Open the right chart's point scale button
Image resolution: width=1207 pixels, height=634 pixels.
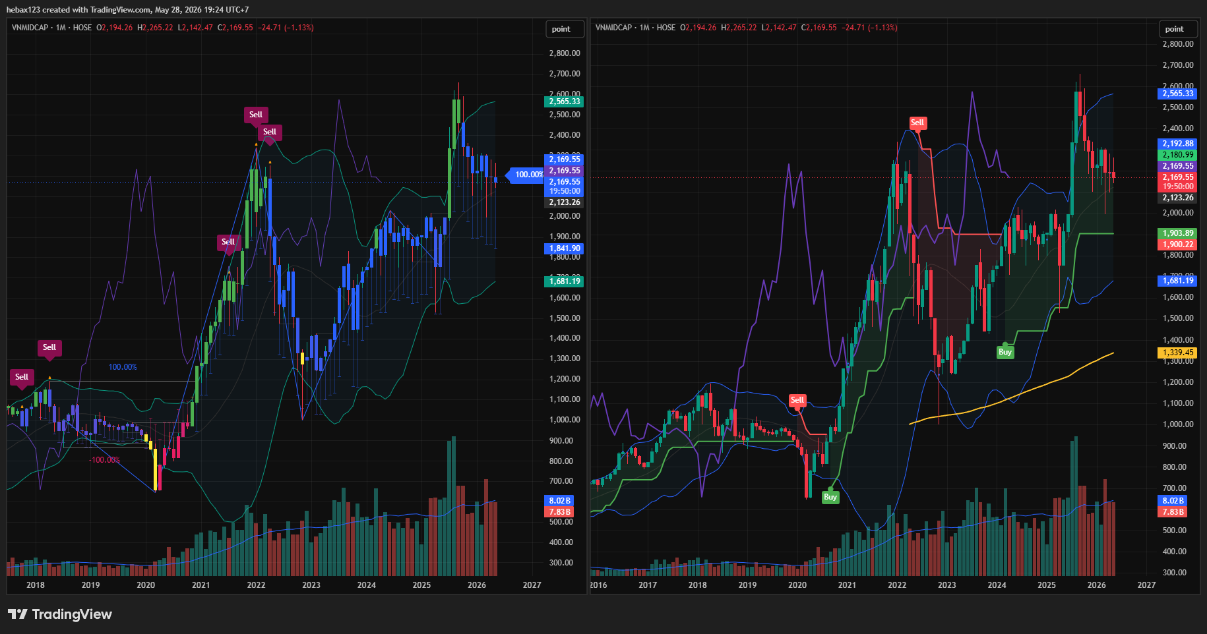pos(1179,29)
